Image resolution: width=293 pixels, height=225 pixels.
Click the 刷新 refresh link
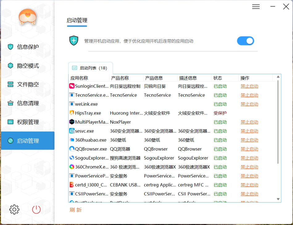(76, 210)
